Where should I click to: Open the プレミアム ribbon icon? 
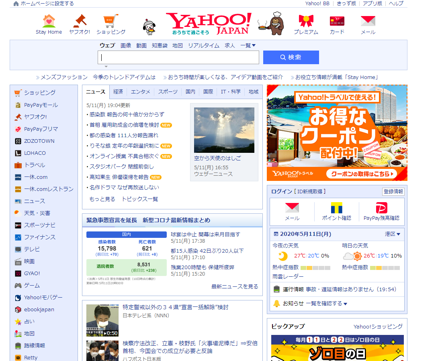(306, 21)
